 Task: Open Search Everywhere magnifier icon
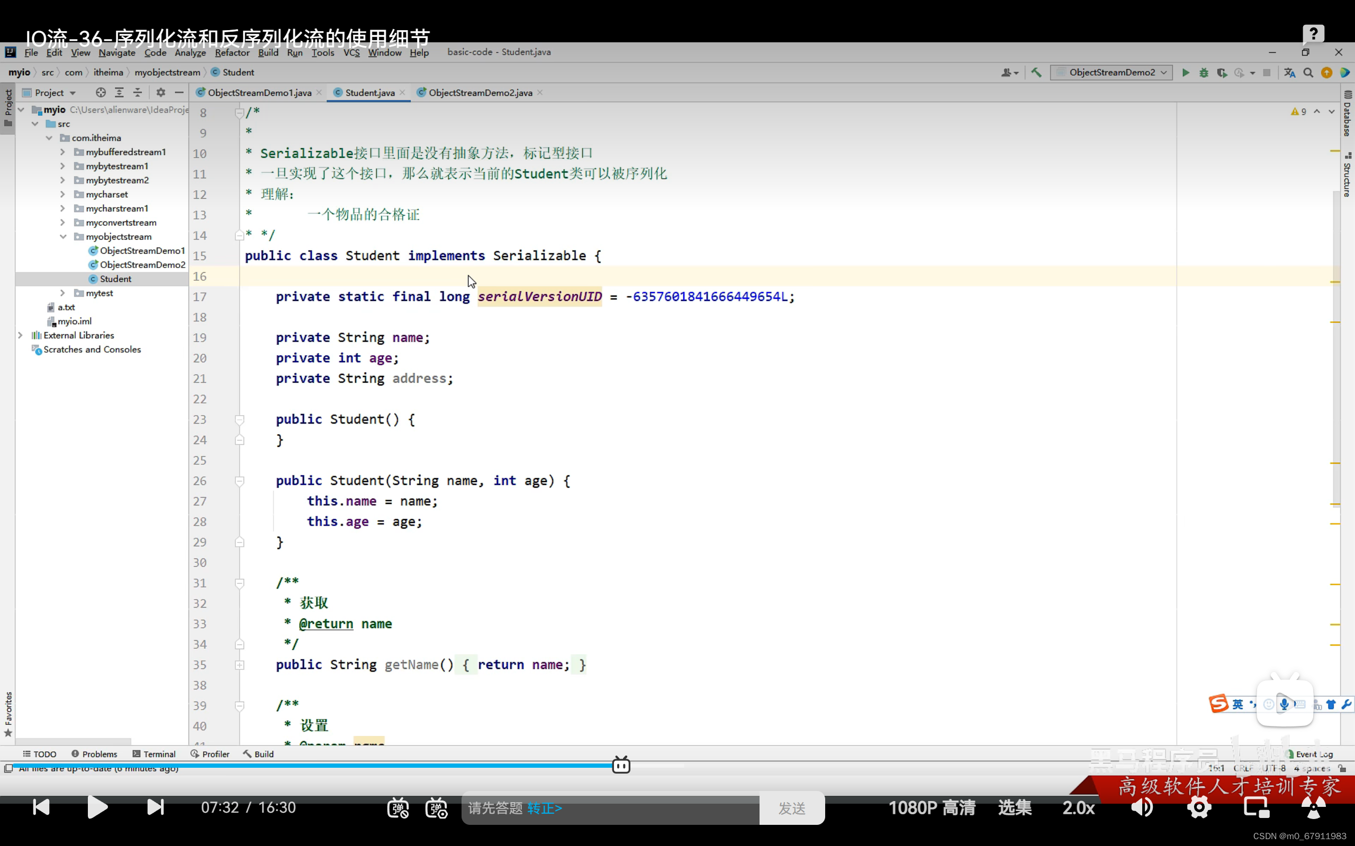point(1308,73)
